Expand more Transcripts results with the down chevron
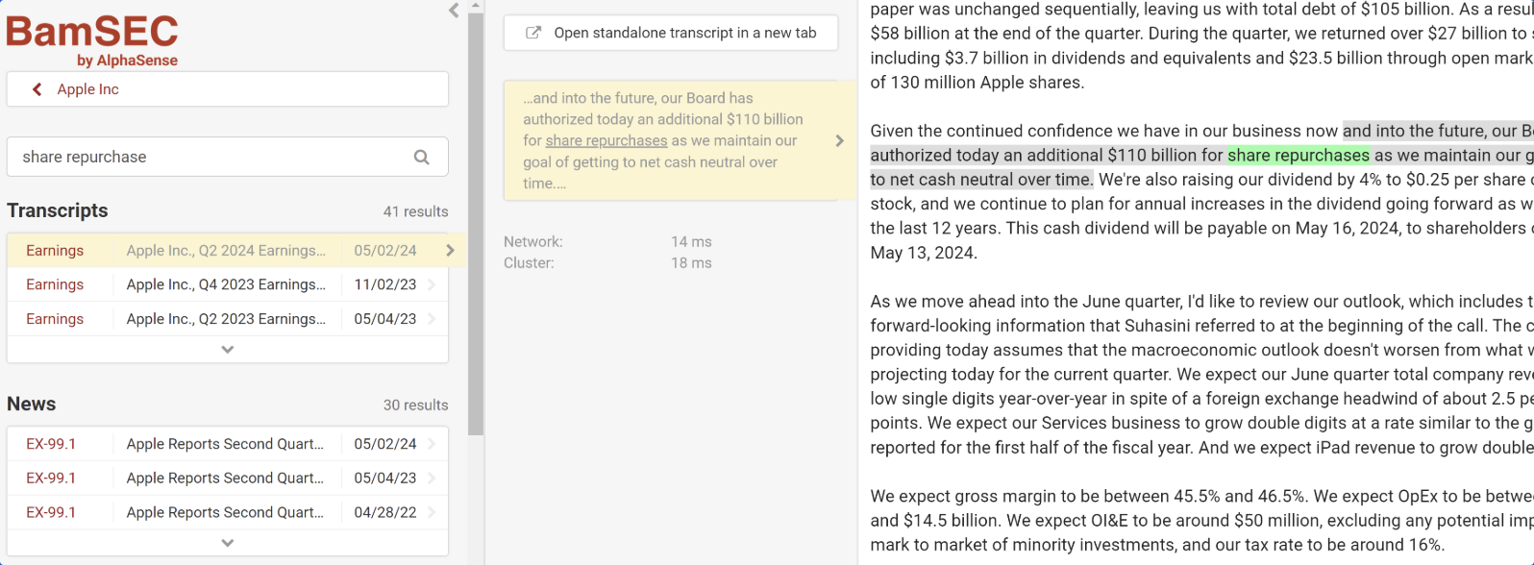 coord(227,349)
